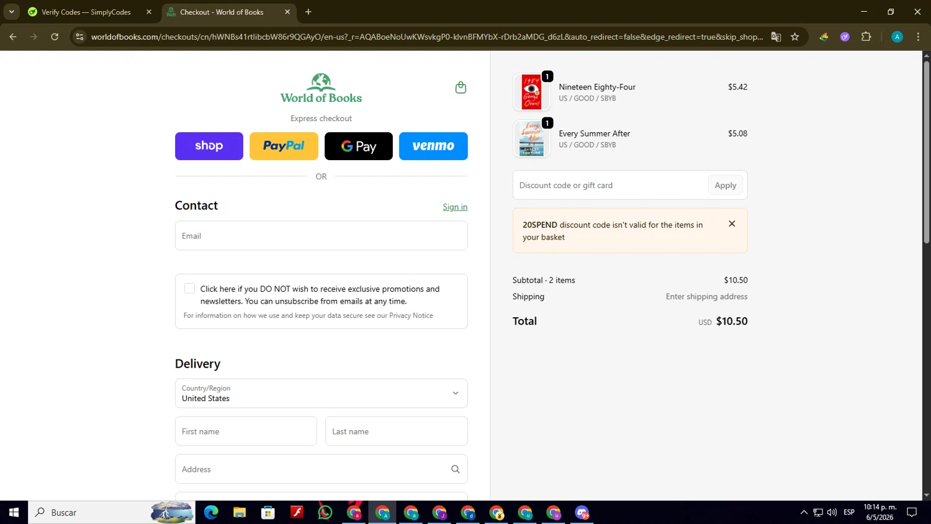This screenshot has width=931, height=524.
Task: Reload the checkout page
Action: click(55, 37)
